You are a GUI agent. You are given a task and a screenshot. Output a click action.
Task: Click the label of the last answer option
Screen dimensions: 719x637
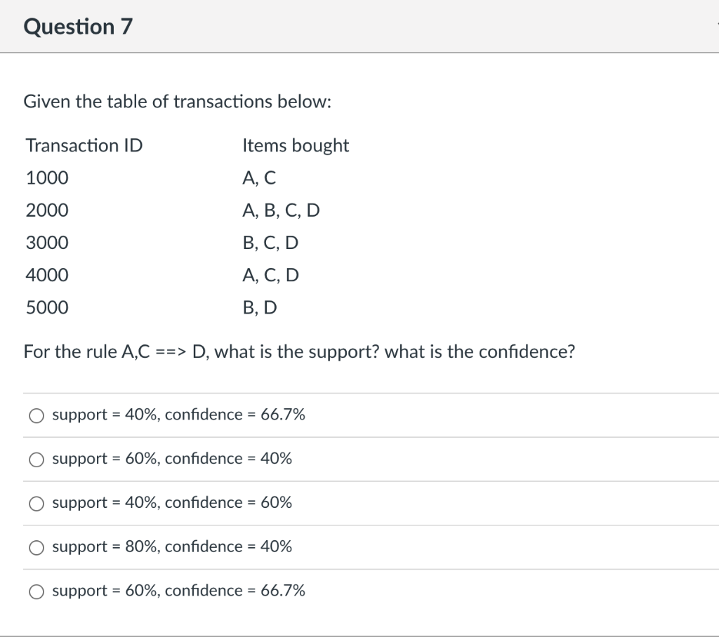click(179, 591)
